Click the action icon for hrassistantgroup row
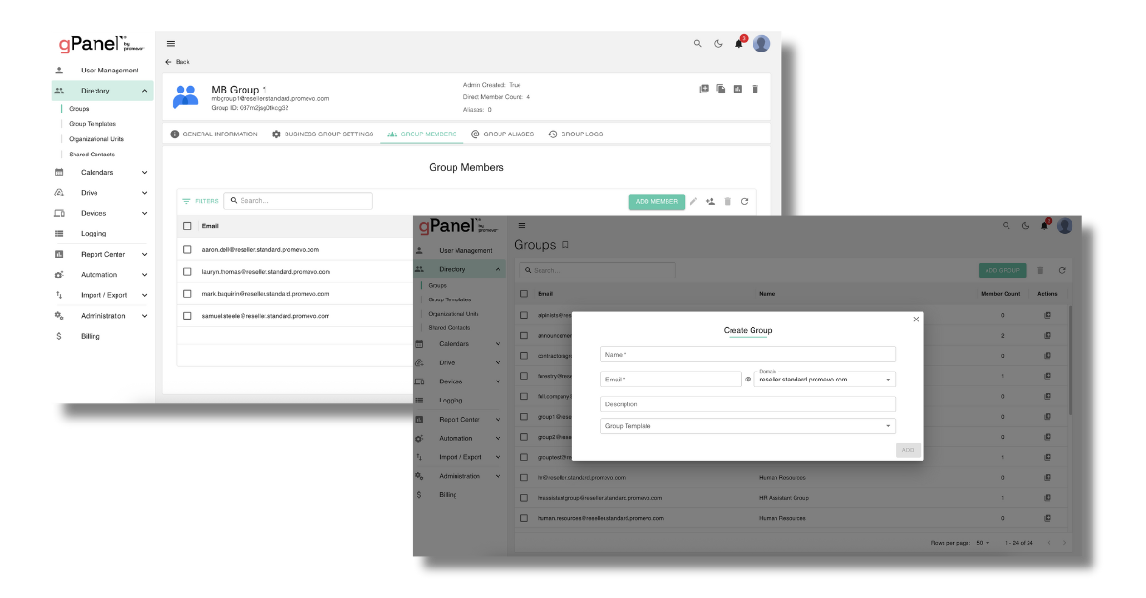The width and height of the screenshot is (1146, 598). click(1047, 498)
